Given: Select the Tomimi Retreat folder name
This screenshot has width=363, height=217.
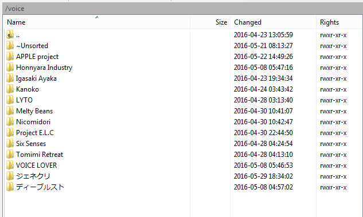Looking at the screenshot, I should point(40,155).
